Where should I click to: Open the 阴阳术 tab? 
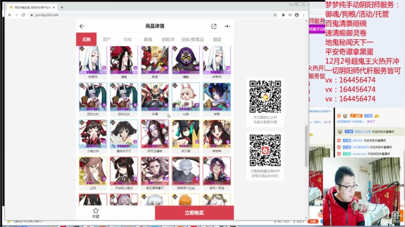168,39
